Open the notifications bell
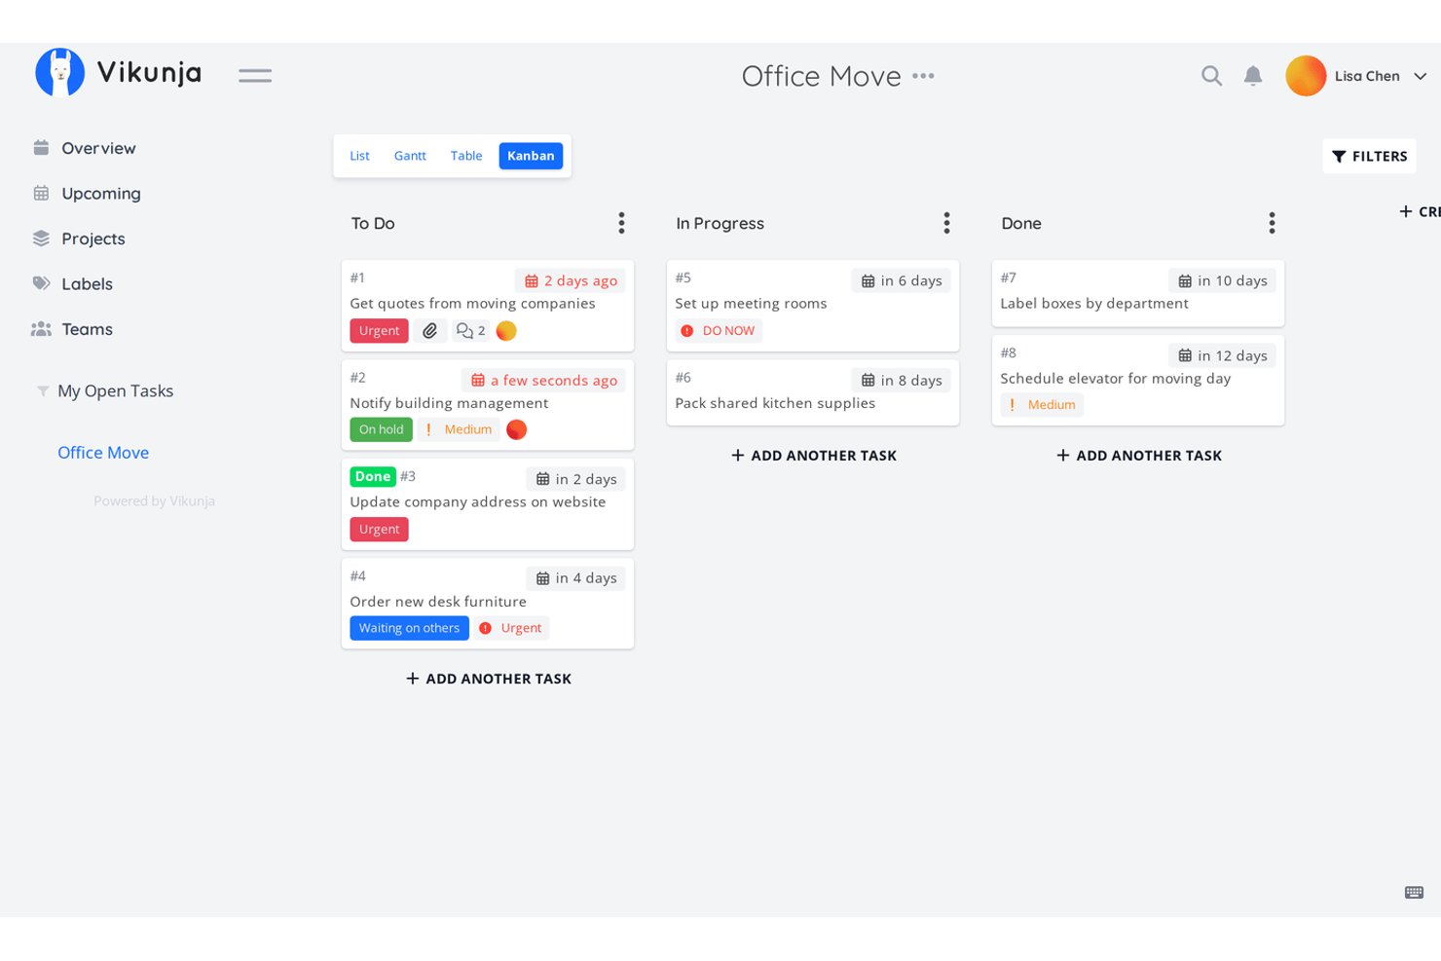The width and height of the screenshot is (1441, 961). (x=1253, y=76)
